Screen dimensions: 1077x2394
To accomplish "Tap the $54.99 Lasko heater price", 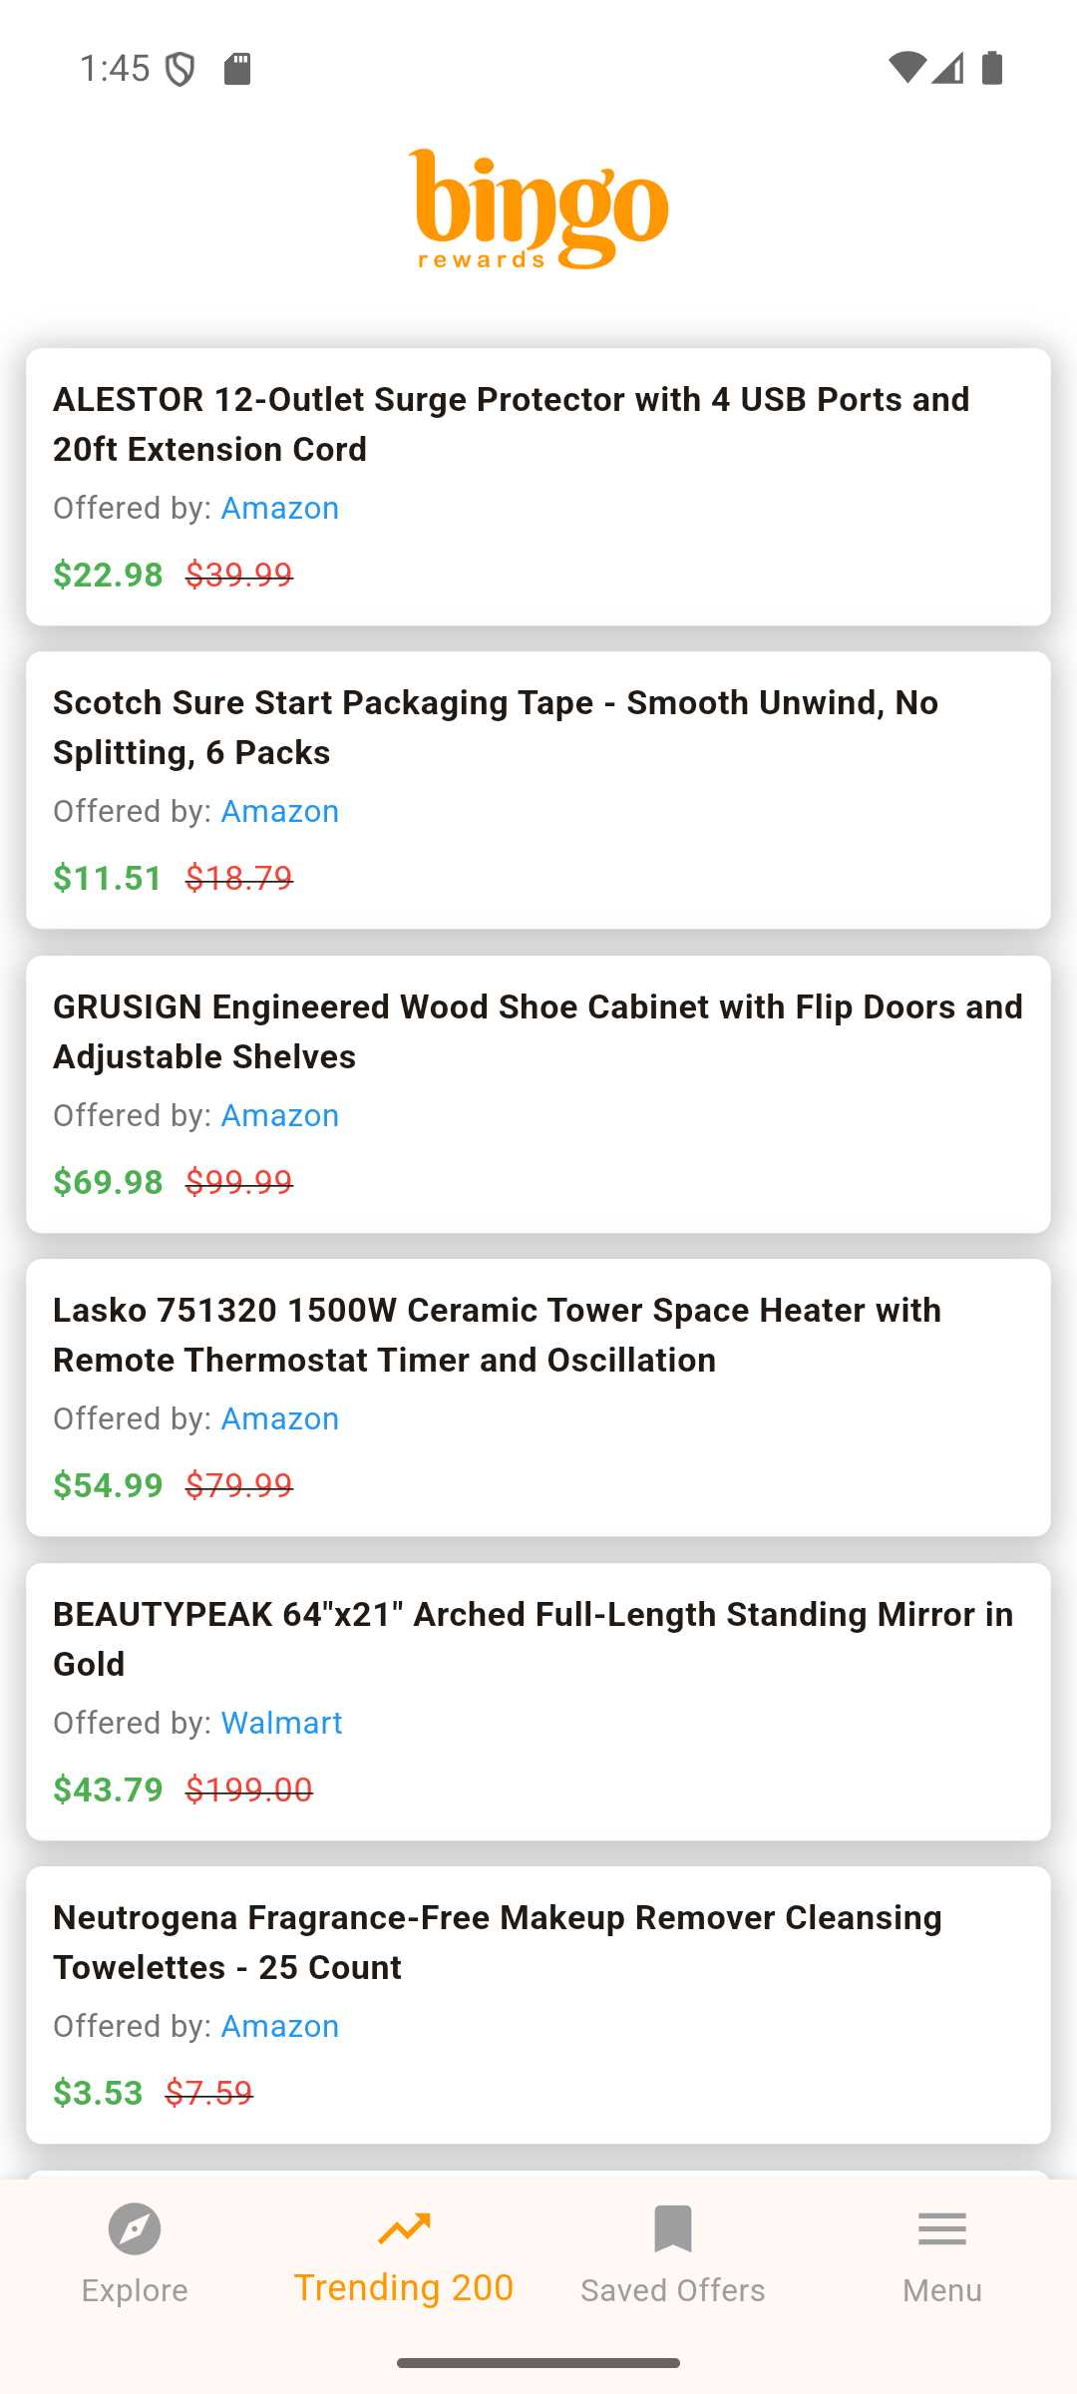I will (108, 1485).
